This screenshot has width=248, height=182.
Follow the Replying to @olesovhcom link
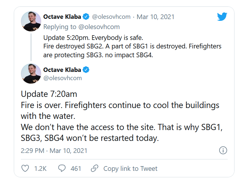point(81,27)
